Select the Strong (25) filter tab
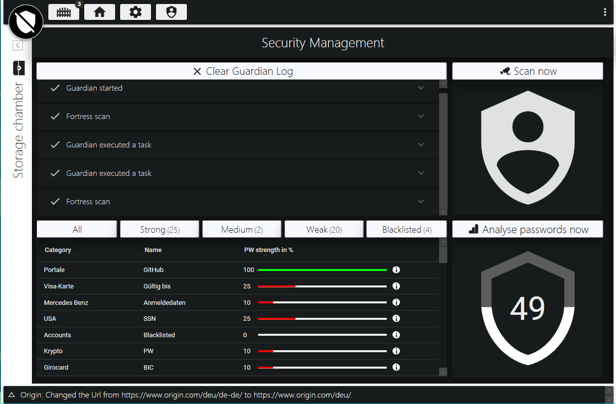 159,229
